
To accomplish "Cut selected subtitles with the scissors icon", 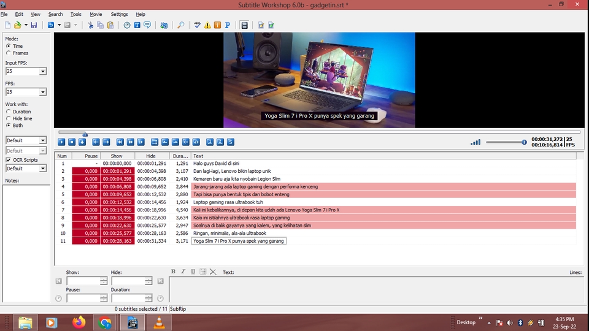I will pyautogui.click(x=91, y=25).
